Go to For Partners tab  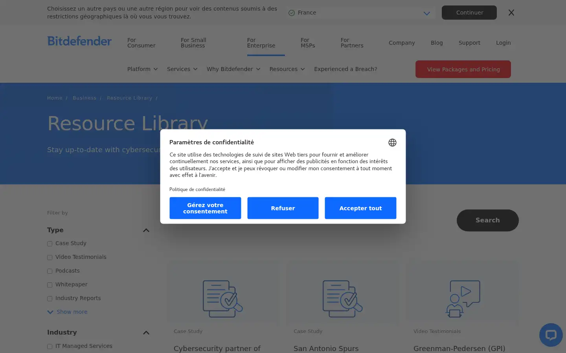352,43
